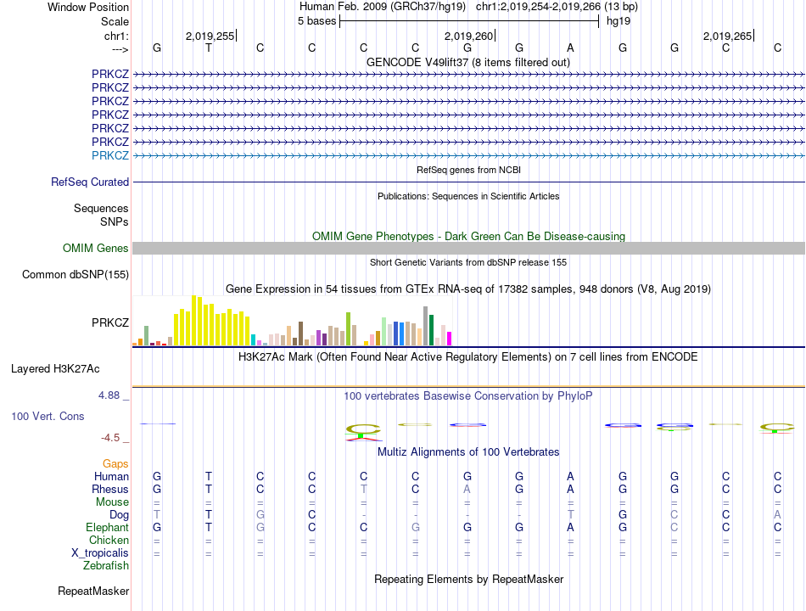Open the Publications: Sequences in Scientific Articles title
This screenshot has height=611, width=806.
tap(468, 196)
